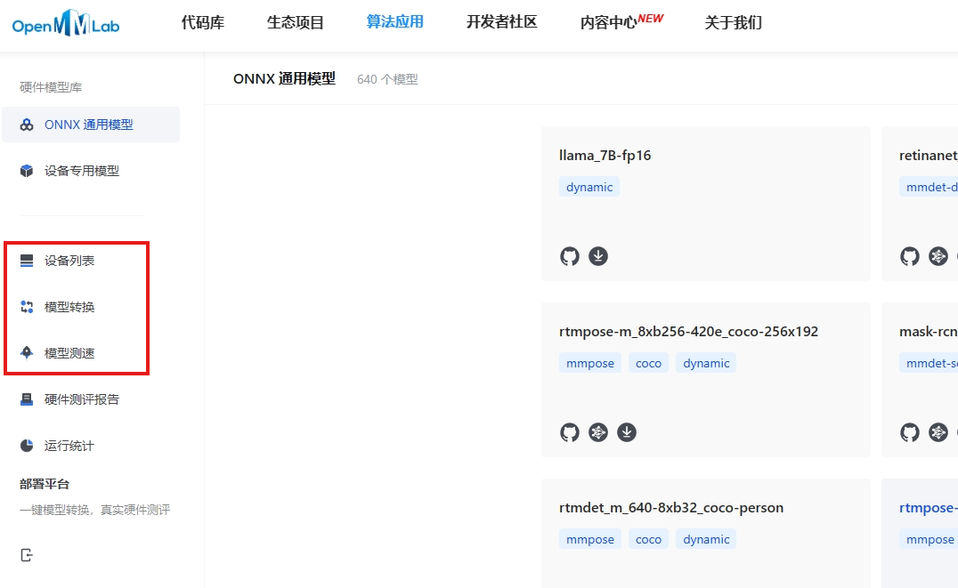Open the rtmpose-m_8xb256-420e_coco-256x192 model
The image size is (958, 588).
tap(688, 332)
